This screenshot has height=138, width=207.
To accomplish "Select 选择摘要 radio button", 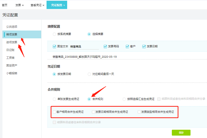I will 89,34.
